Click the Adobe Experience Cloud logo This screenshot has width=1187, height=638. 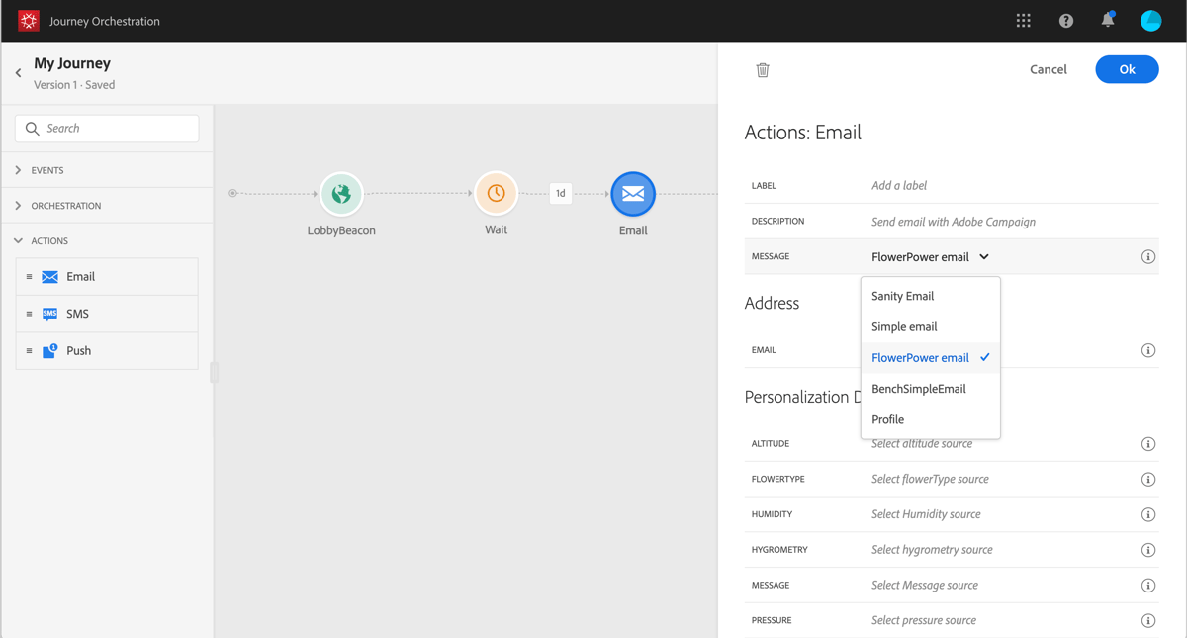click(28, 19)
